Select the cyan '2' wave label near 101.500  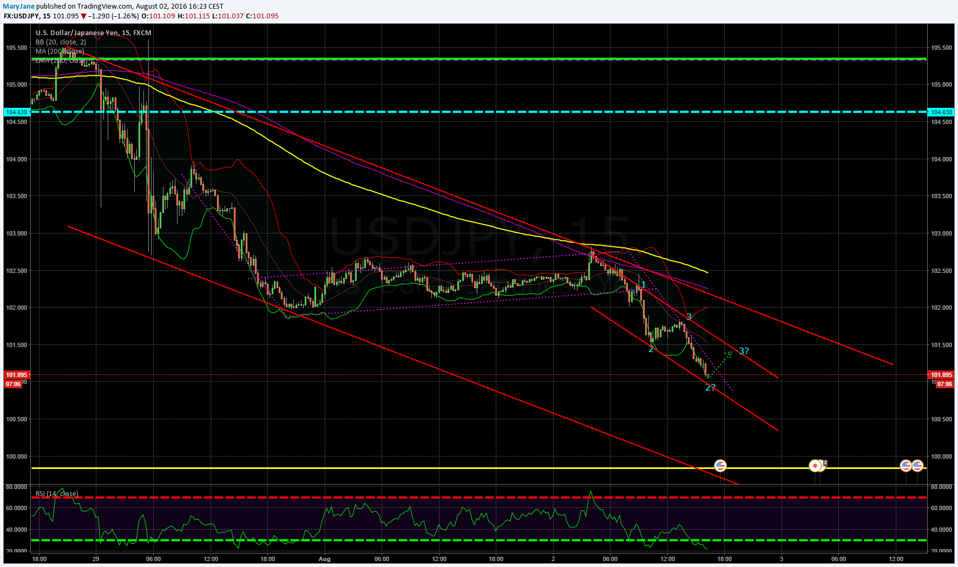pyautogui.click(x=651, y=349)
